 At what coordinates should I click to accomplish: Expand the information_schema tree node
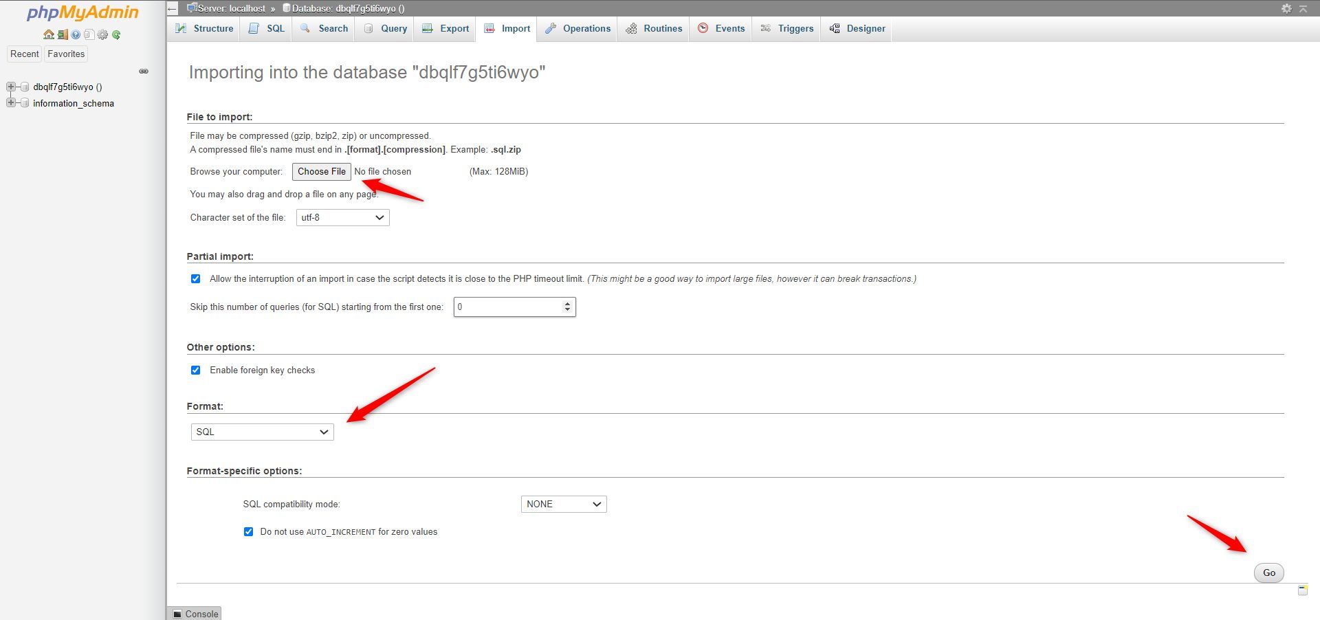coord(10,103)
